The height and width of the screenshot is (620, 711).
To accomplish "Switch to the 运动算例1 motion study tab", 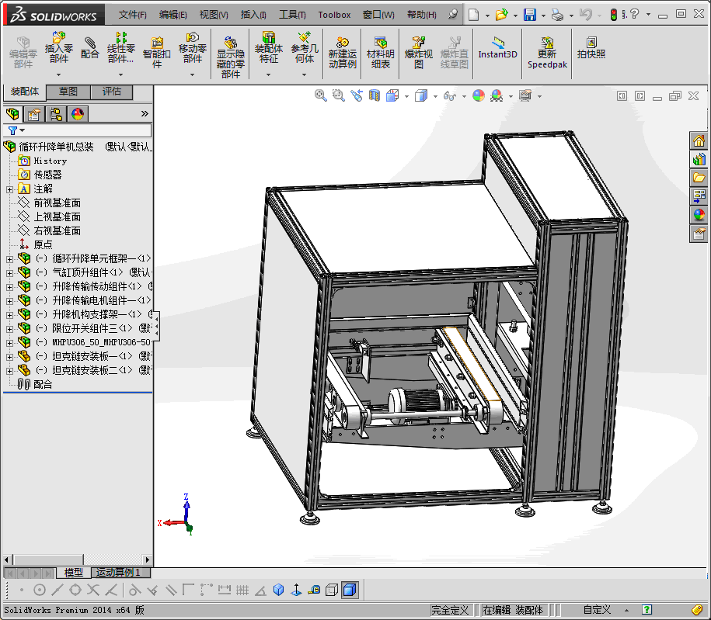I will [x=117, y=573].
